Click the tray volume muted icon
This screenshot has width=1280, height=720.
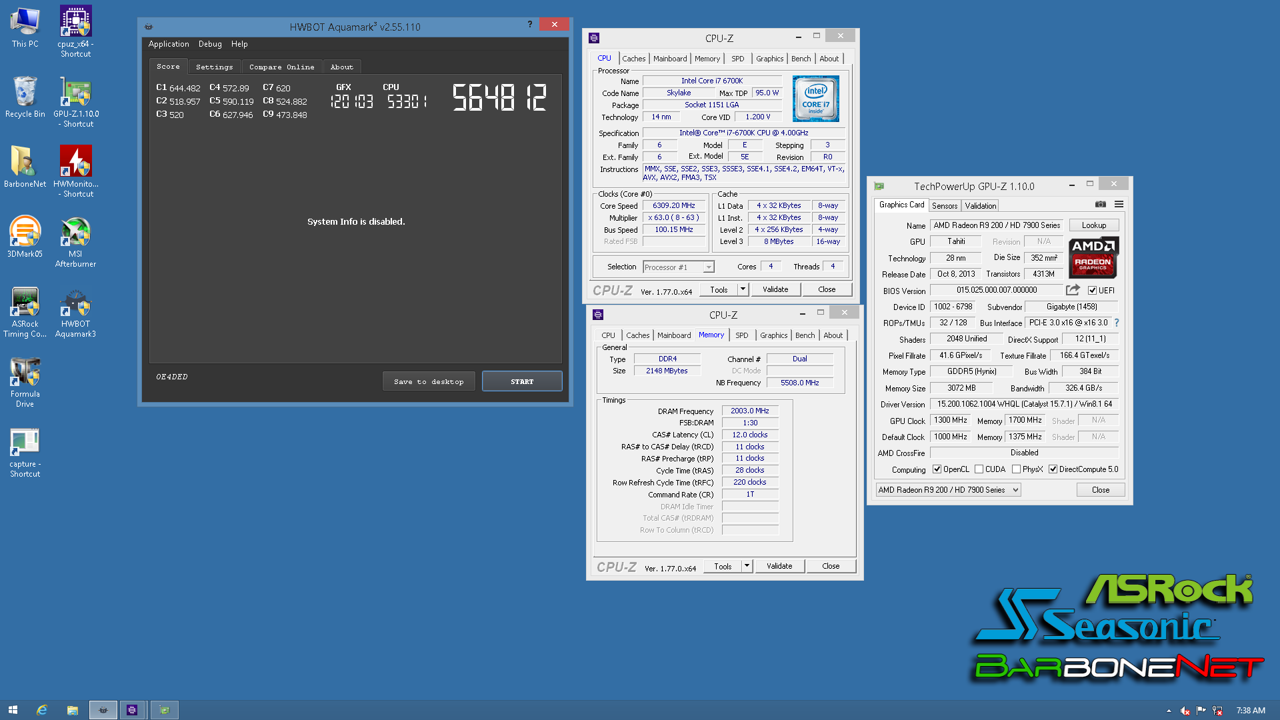[1185, 711]
